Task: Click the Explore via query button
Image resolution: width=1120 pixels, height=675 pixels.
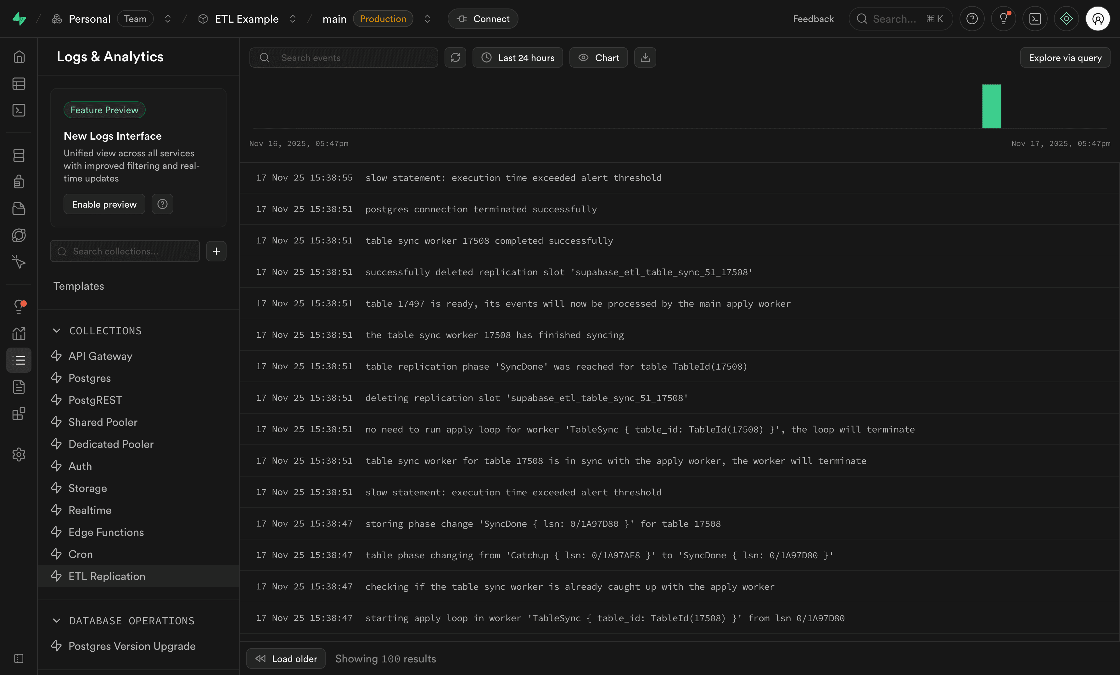Action: tap(1066, 57)
